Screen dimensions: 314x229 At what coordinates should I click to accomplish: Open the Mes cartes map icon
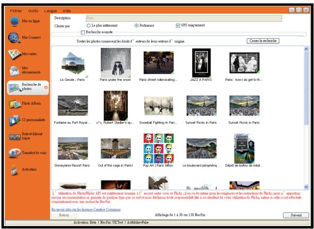(15, 54)
